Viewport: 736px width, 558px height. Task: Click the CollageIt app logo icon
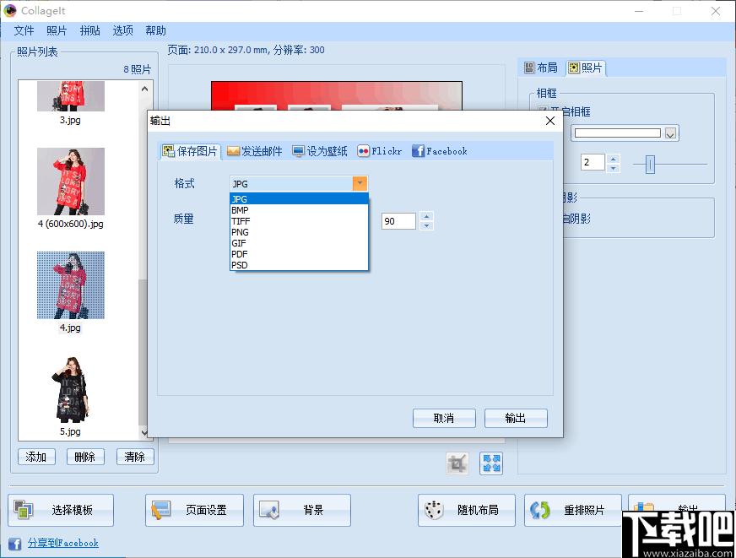pyautogui.click(x=10, y=10)
